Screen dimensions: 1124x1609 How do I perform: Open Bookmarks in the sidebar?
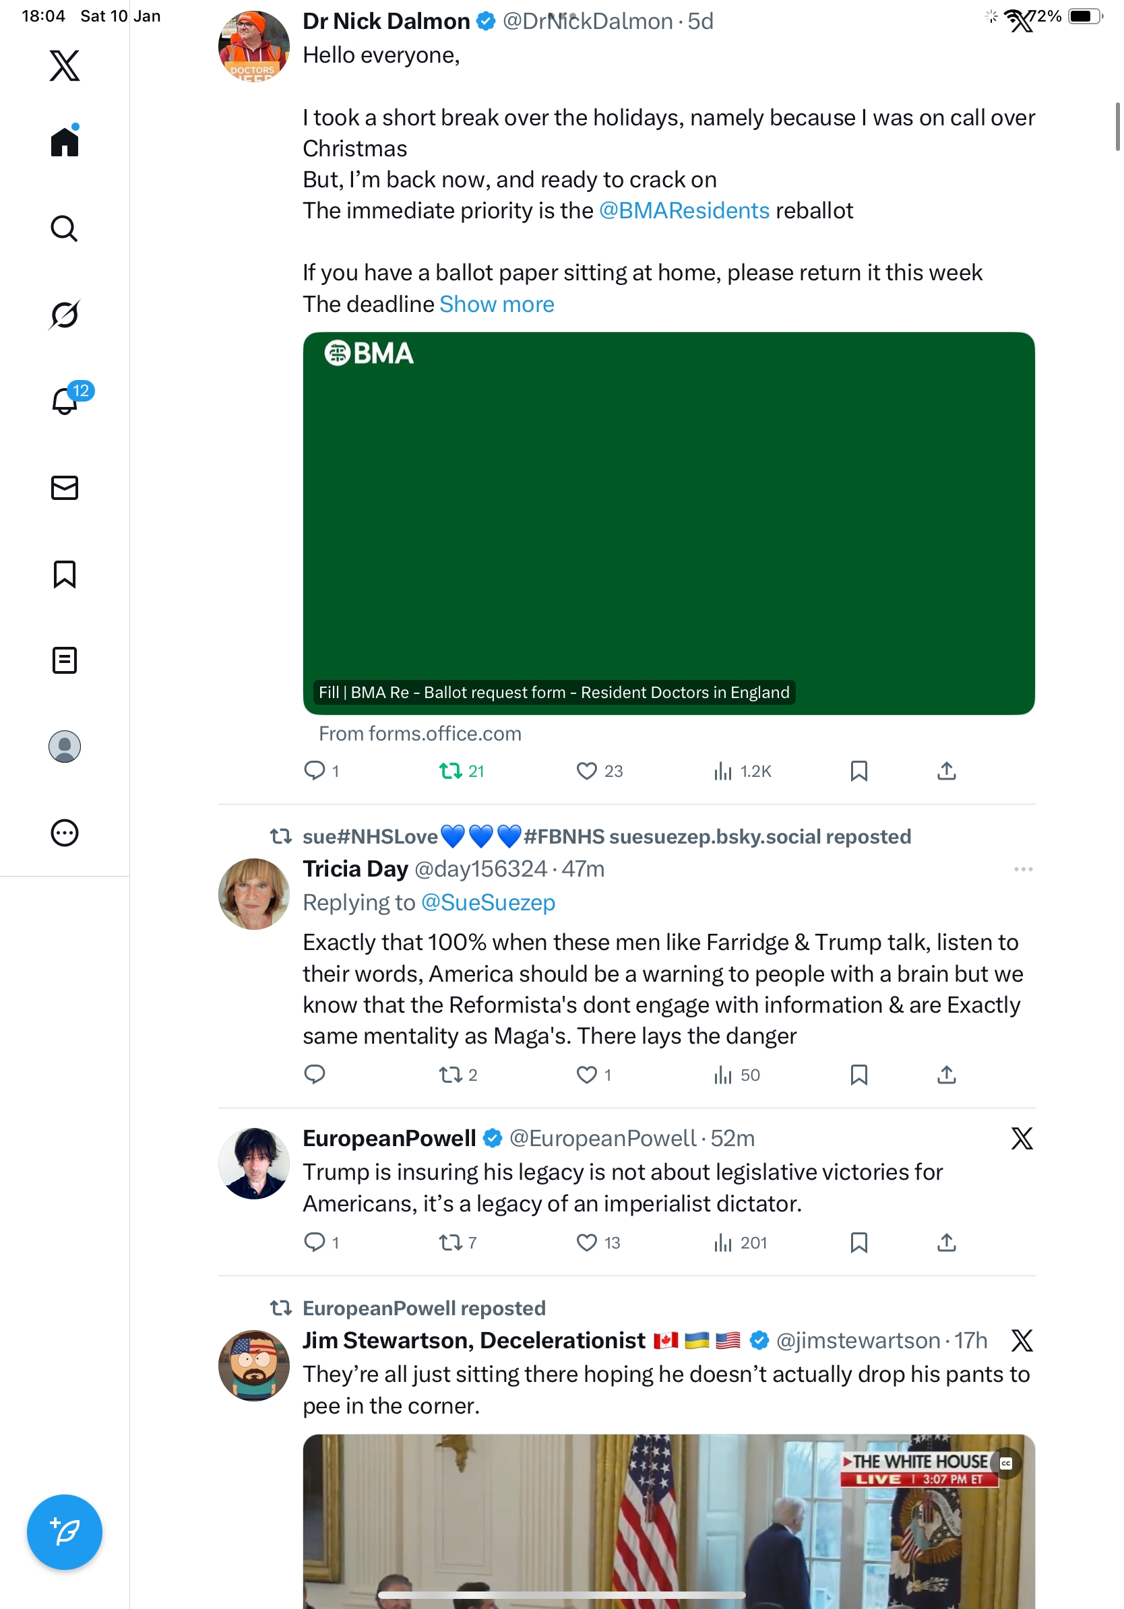[65, 574]
